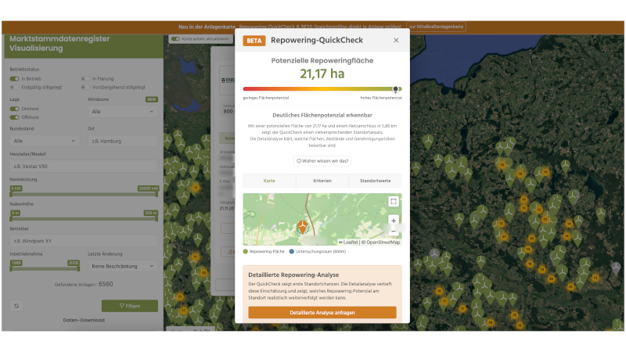This screenshot has width=626, height=352.
Task: Expand the Bundesland dropdown
Action: tap(45, 141)
